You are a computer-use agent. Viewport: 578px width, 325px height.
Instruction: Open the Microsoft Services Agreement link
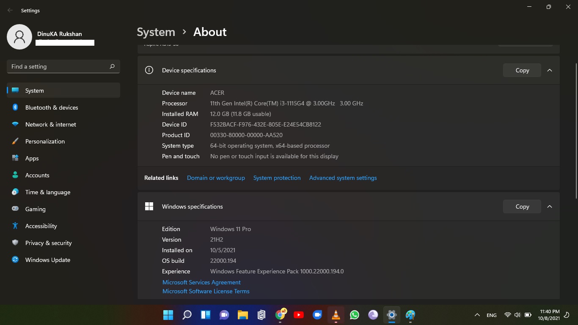tap(201, 282)
